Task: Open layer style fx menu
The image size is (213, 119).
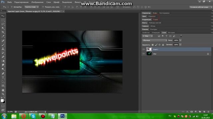Action: pyautogui.click(x=187, y=112)
